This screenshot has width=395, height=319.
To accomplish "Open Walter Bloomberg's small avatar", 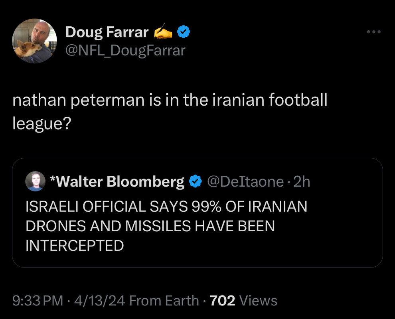I will point(36,181).
